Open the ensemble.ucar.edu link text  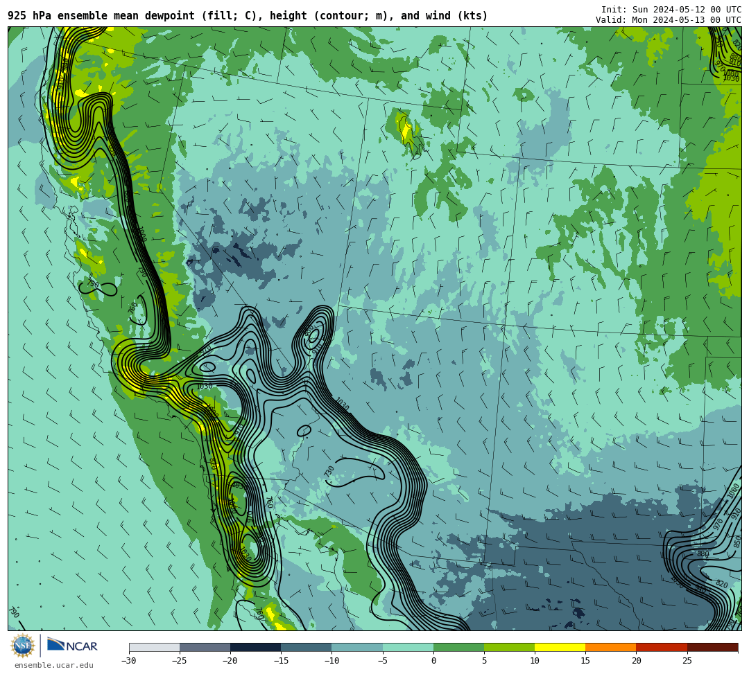[x=54, y=665]
